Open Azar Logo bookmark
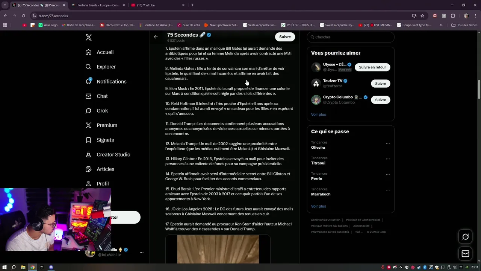 [x=48, y=25]
